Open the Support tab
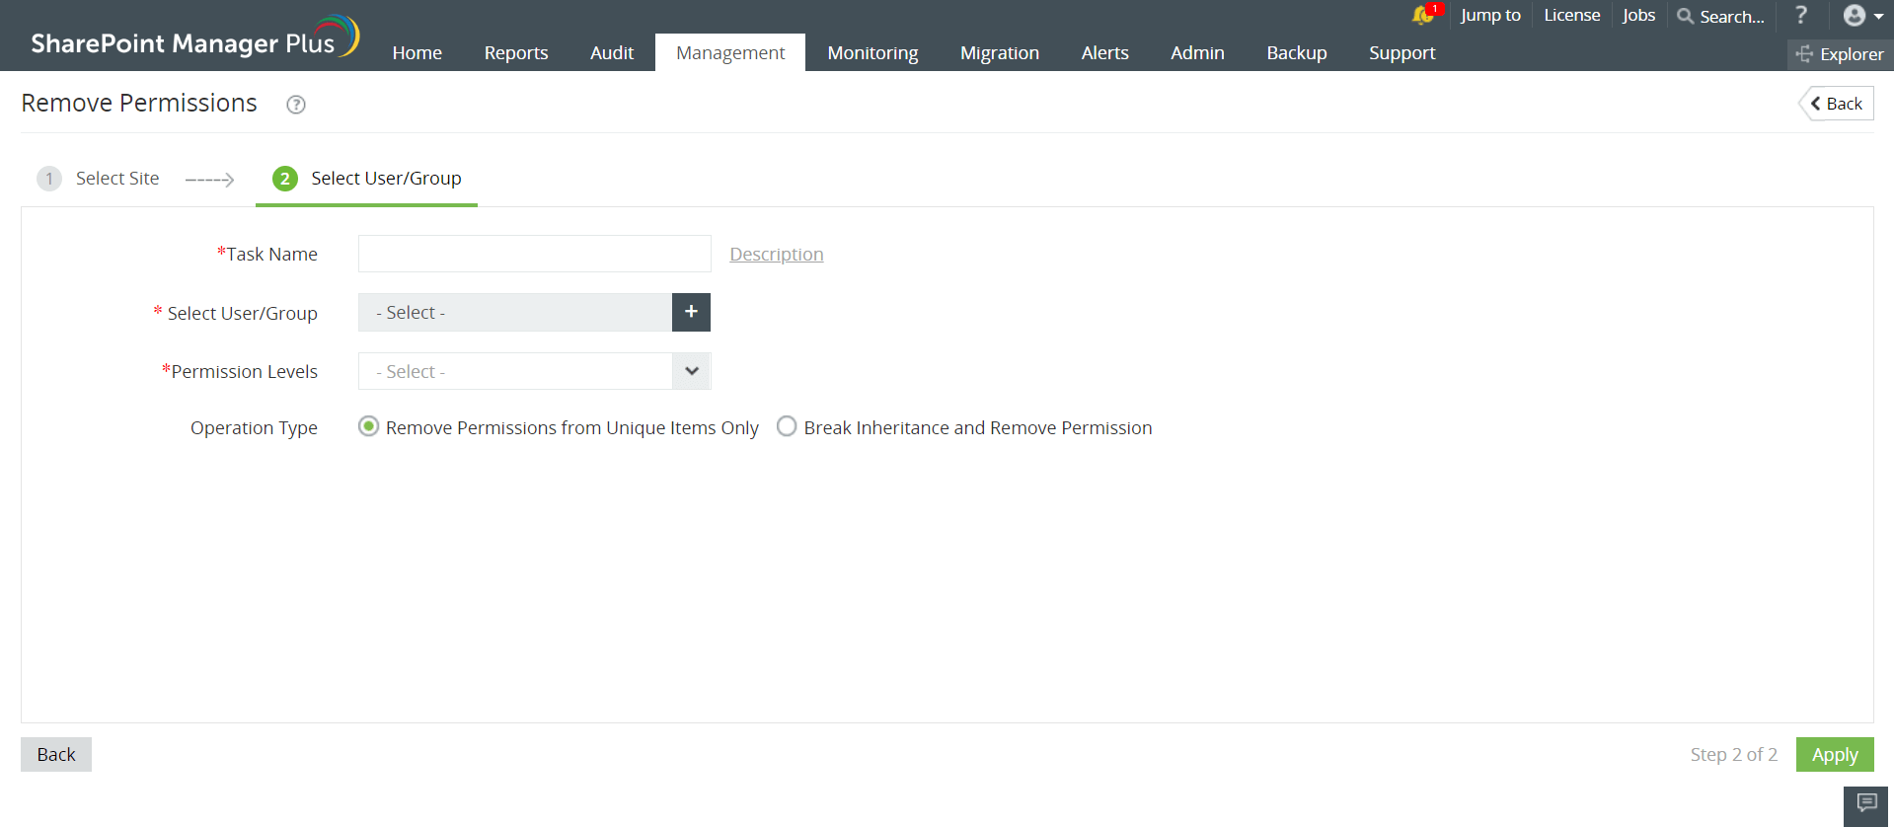The height and width of the screenshot is (827, 1894). point(1402,52)
